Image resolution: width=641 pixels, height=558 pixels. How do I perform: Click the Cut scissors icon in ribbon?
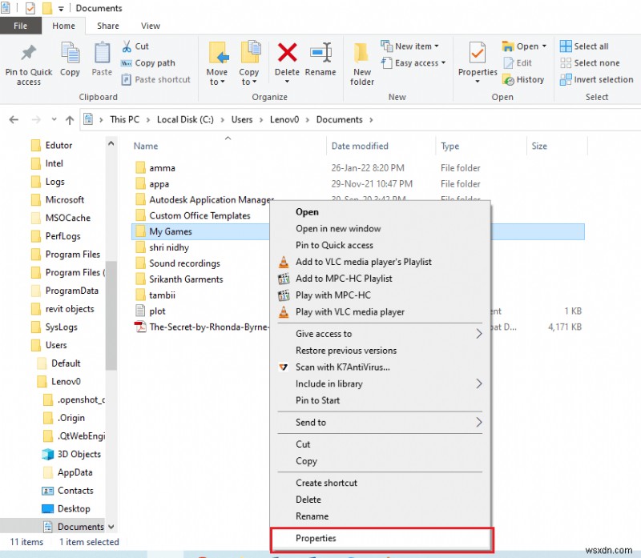[x=127, y=46]
